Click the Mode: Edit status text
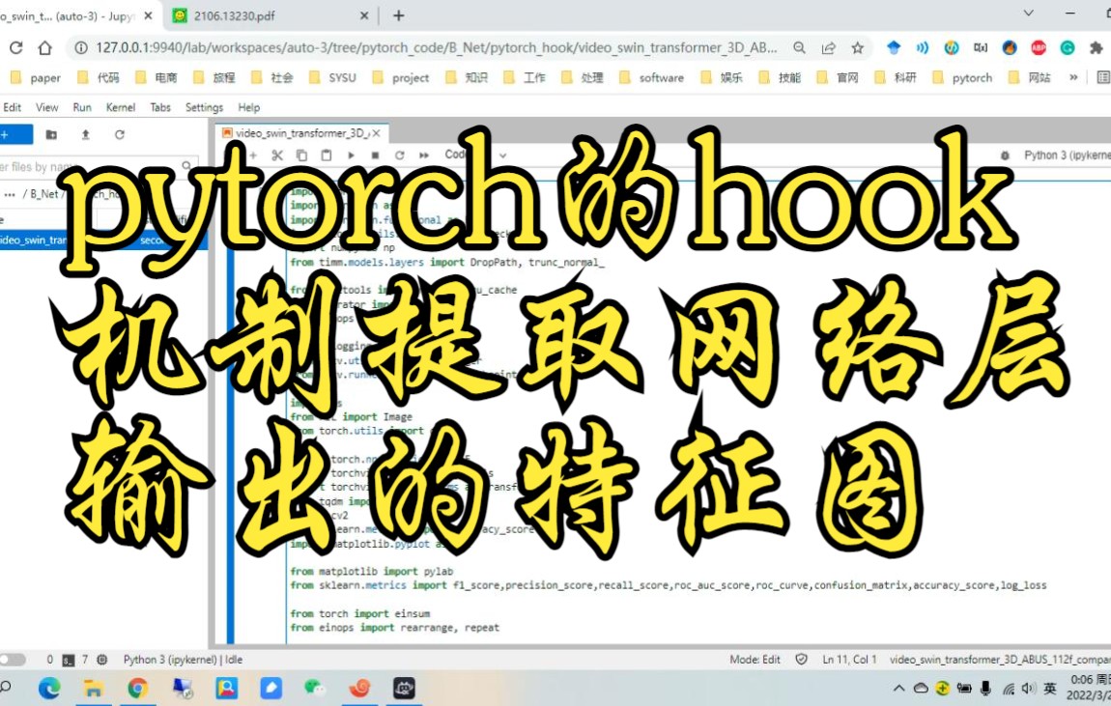This screenshot has width=1111, height=706. click(x=755, y=660)
